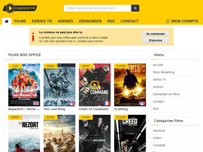This screenshot has height=152, width=203.
Task: Click the red info icon in the notice
Action: (x=33, y=37)
